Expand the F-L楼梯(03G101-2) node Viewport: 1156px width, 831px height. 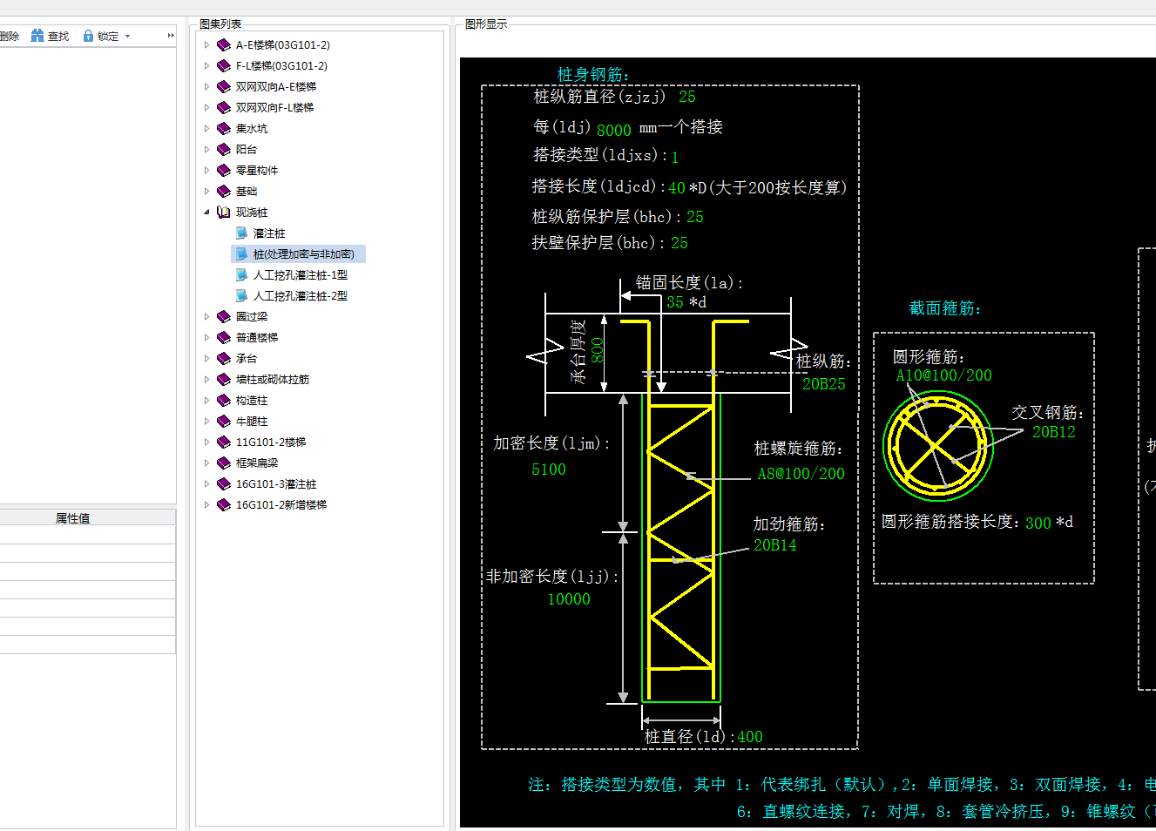click(206, 65)
